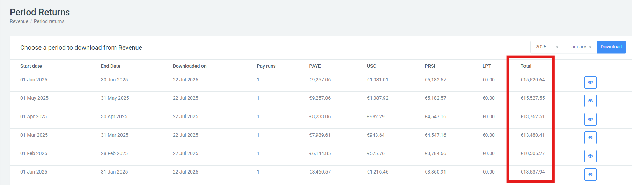Select the €9,257.06 PAYE value for May
The image size is (632, 185).
click(320, 98)
